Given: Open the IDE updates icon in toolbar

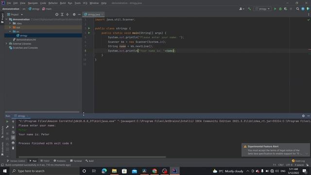Looking at the screenshot, I should [x=303, y=9].
